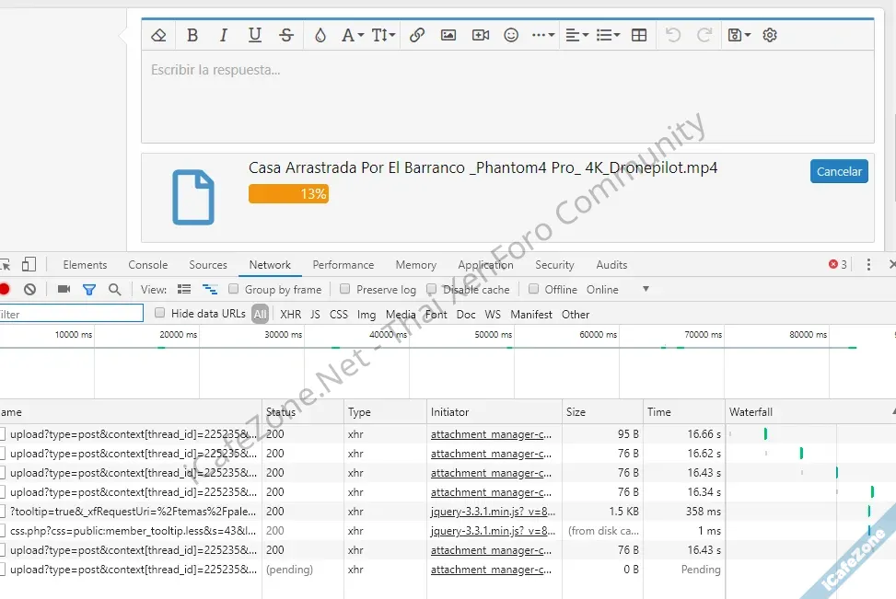Cancel the mp4 file upload
Image resolution: width=896 pixels, height=599 pixels.
(839, 171)
